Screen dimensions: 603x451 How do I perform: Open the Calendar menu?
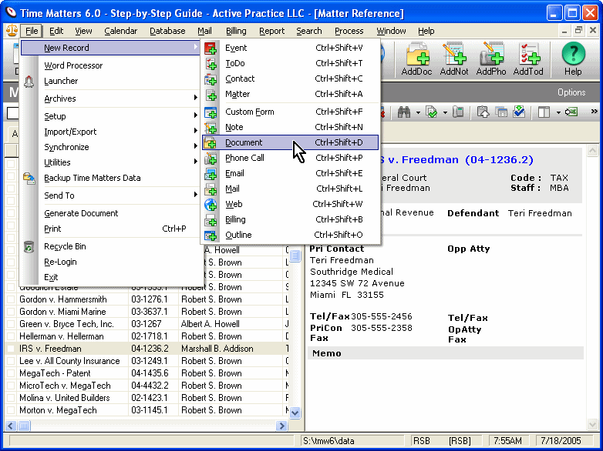pos(121,31)
